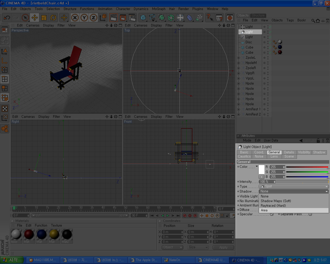The width and height of the screenshot is (330, 264).
Task: Click the globe icon at toolbar end
Action: [230, 18]
